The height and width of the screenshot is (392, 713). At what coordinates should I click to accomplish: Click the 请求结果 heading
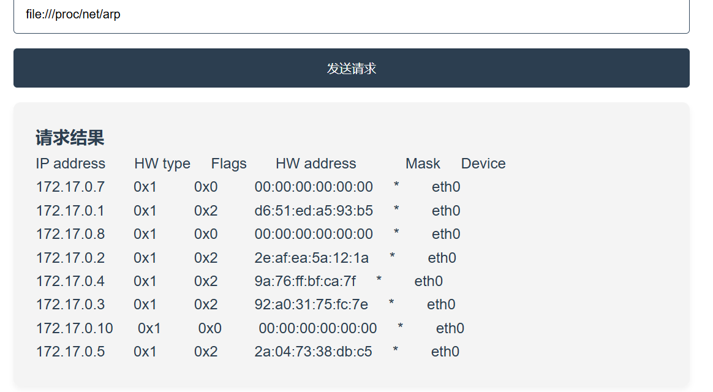pos(70,138)
